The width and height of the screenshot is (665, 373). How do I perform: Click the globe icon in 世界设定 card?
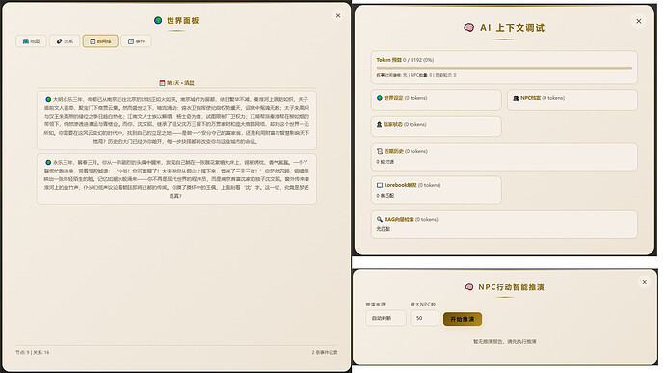(x=380, y=98)
